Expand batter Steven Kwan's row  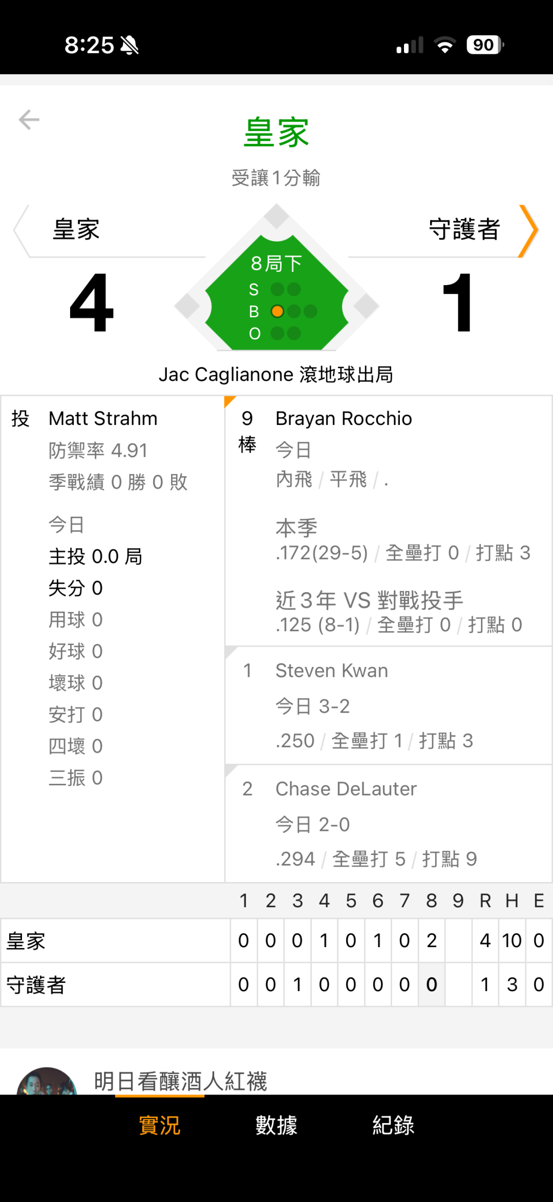tap(388, 705)
